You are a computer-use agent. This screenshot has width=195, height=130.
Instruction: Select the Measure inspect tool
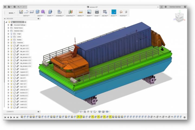[x=81, y=12]
